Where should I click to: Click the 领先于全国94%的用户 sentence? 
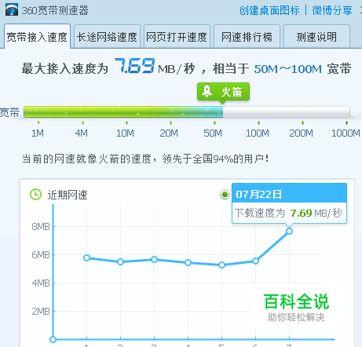215,159
